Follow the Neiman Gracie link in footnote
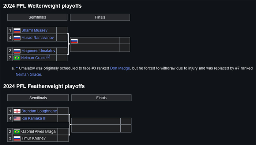Screen dimensions: 256x145 (29, 75)
